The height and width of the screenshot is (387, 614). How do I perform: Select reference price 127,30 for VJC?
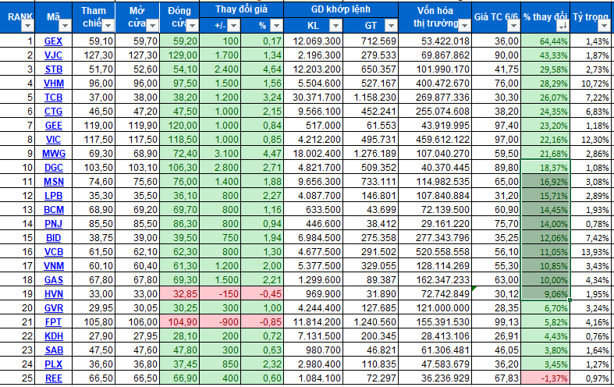click(94, 55)
